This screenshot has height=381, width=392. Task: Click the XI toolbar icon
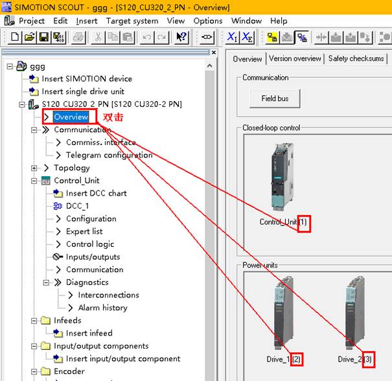pos(232,38)
